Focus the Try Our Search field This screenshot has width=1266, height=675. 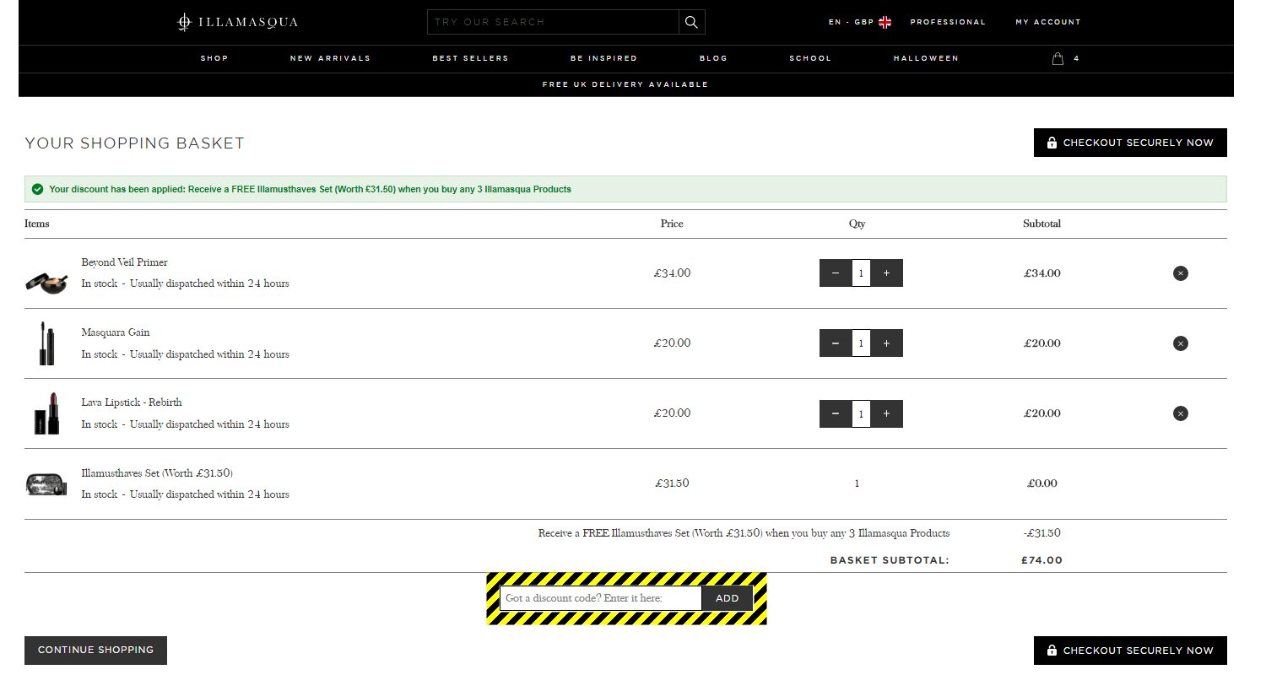[553, 22]
